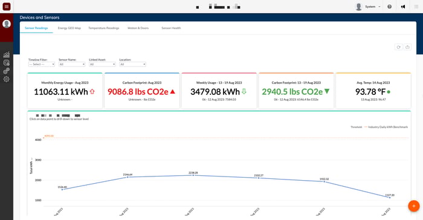Click the '13 Aug 2023: 96.47' text
Screen dimensions: 423x220
(373, 100)
